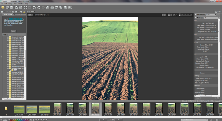Go to the next image with right arrow button

(118, 120)
